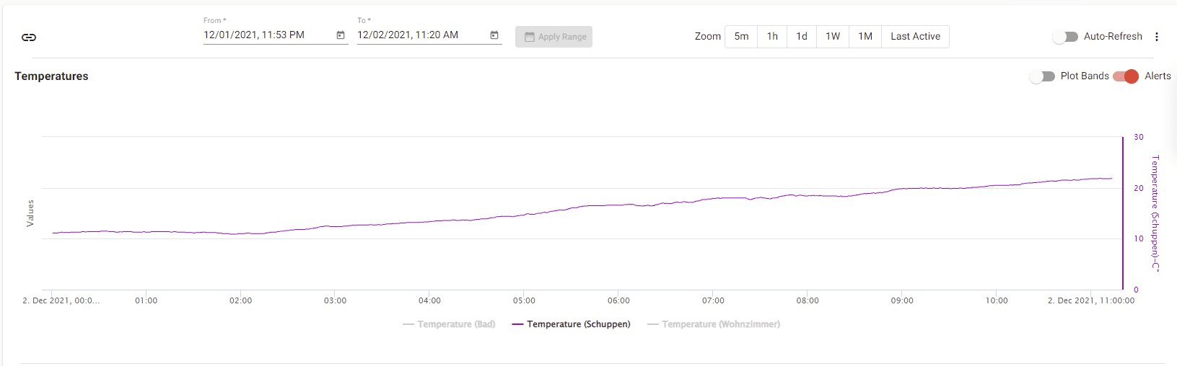
Task: Click the To date input field
Action: 421,35
